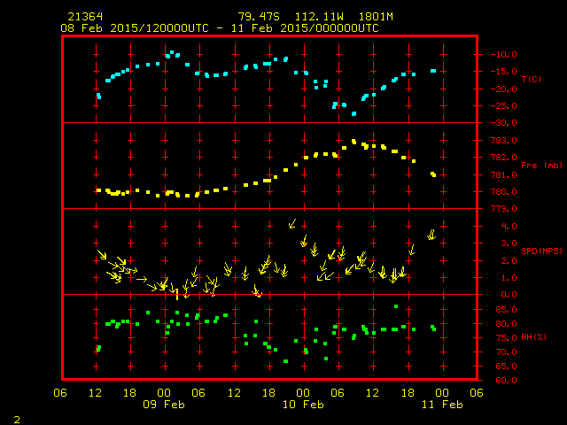Select the 3.0 wind speed tick label
The width and height of the screenshot is (567, 425).
click(509, 243)
